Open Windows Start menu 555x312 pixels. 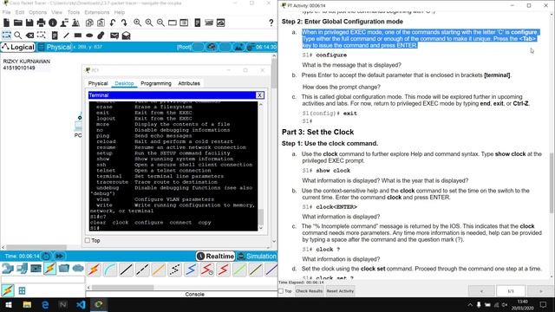9,304
